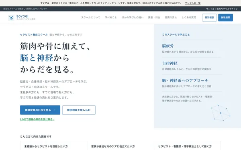Image resolution: width=241 pixels, height=150 pixels.
Task: Click 自律神経のしくみと description text
Action: pyautogui.click(x=187, y=69)
